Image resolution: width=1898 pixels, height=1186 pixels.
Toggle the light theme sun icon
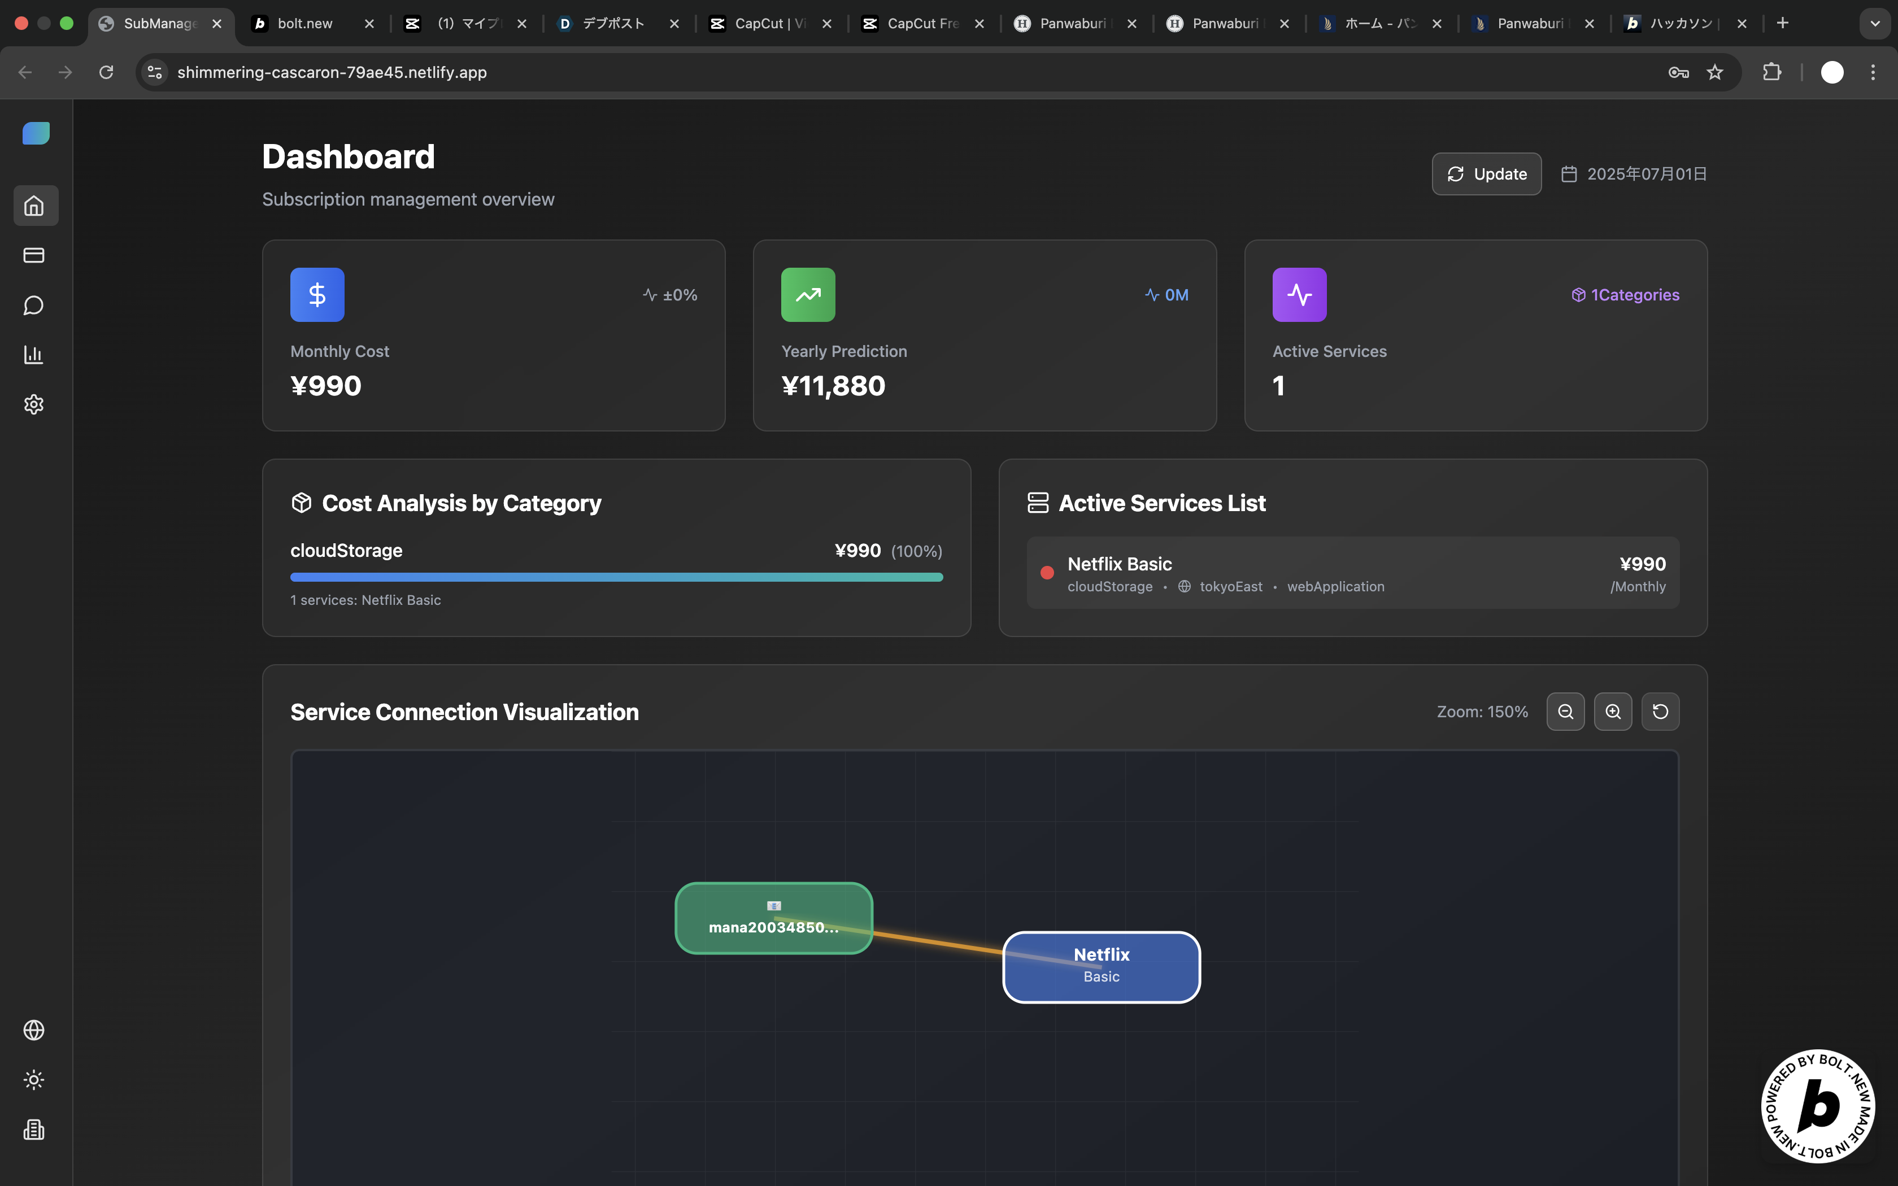(x=34, y=1079)
